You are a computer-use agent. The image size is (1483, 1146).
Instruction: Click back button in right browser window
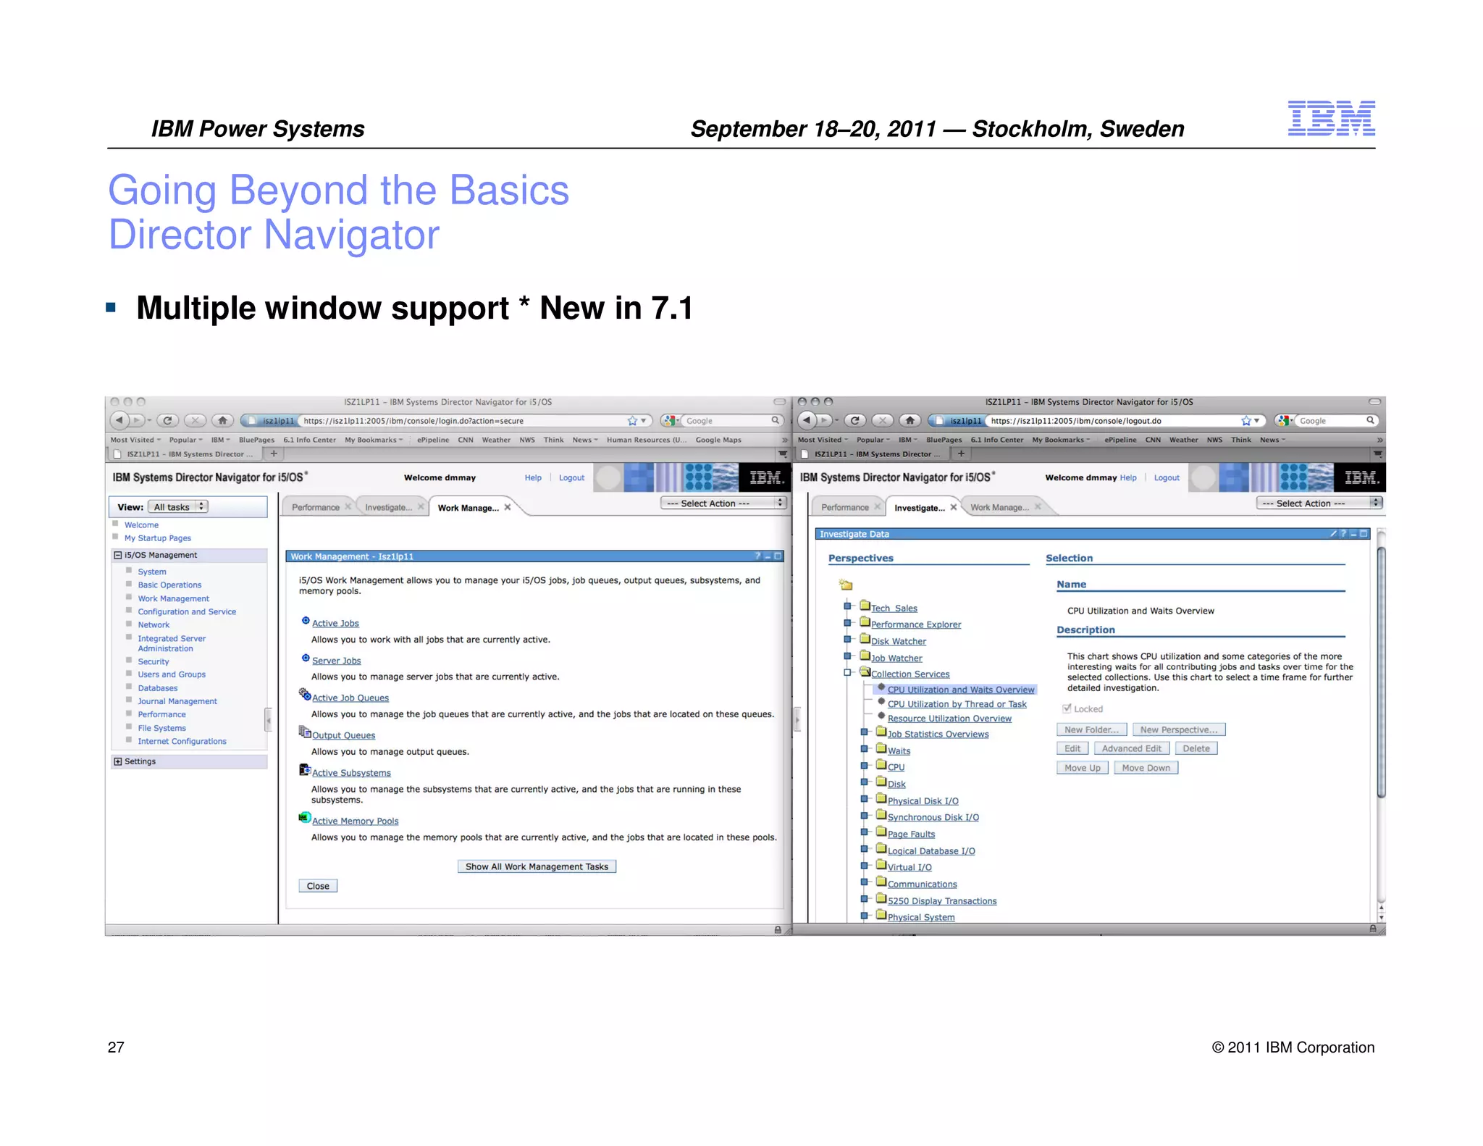click(x=807, y=420)
